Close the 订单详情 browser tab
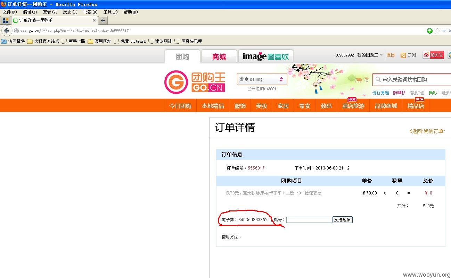 tap(94, 20)
